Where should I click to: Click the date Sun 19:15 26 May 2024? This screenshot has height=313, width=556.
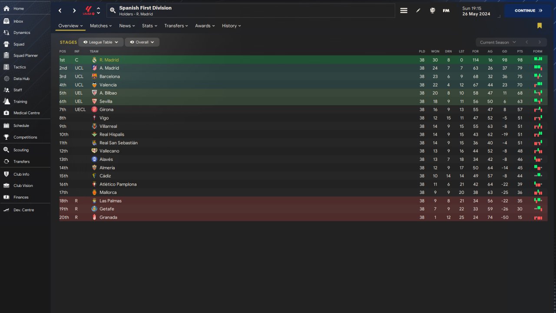(x=476, y=11)
